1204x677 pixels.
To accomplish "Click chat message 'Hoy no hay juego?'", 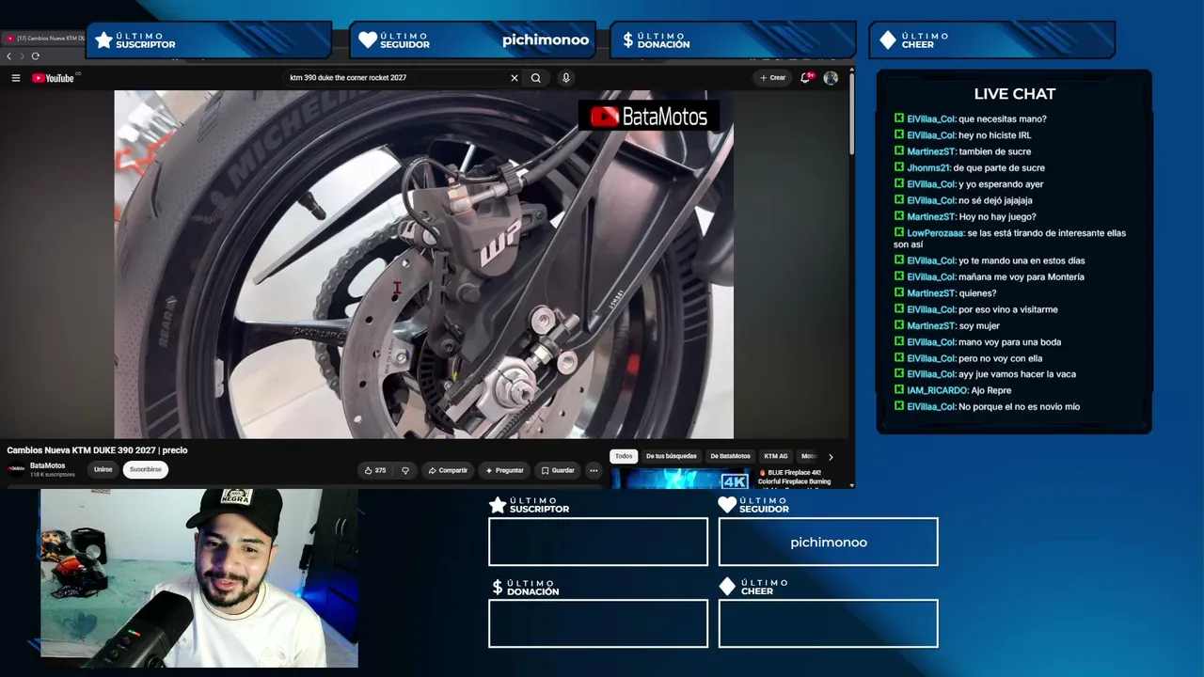I will [x=997, y=217].
